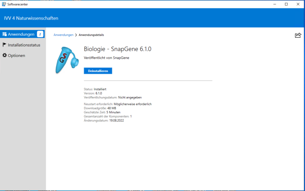
Task: Click the Anwendungen grid icon in sidebar
Action: click(x=4, y=34)
